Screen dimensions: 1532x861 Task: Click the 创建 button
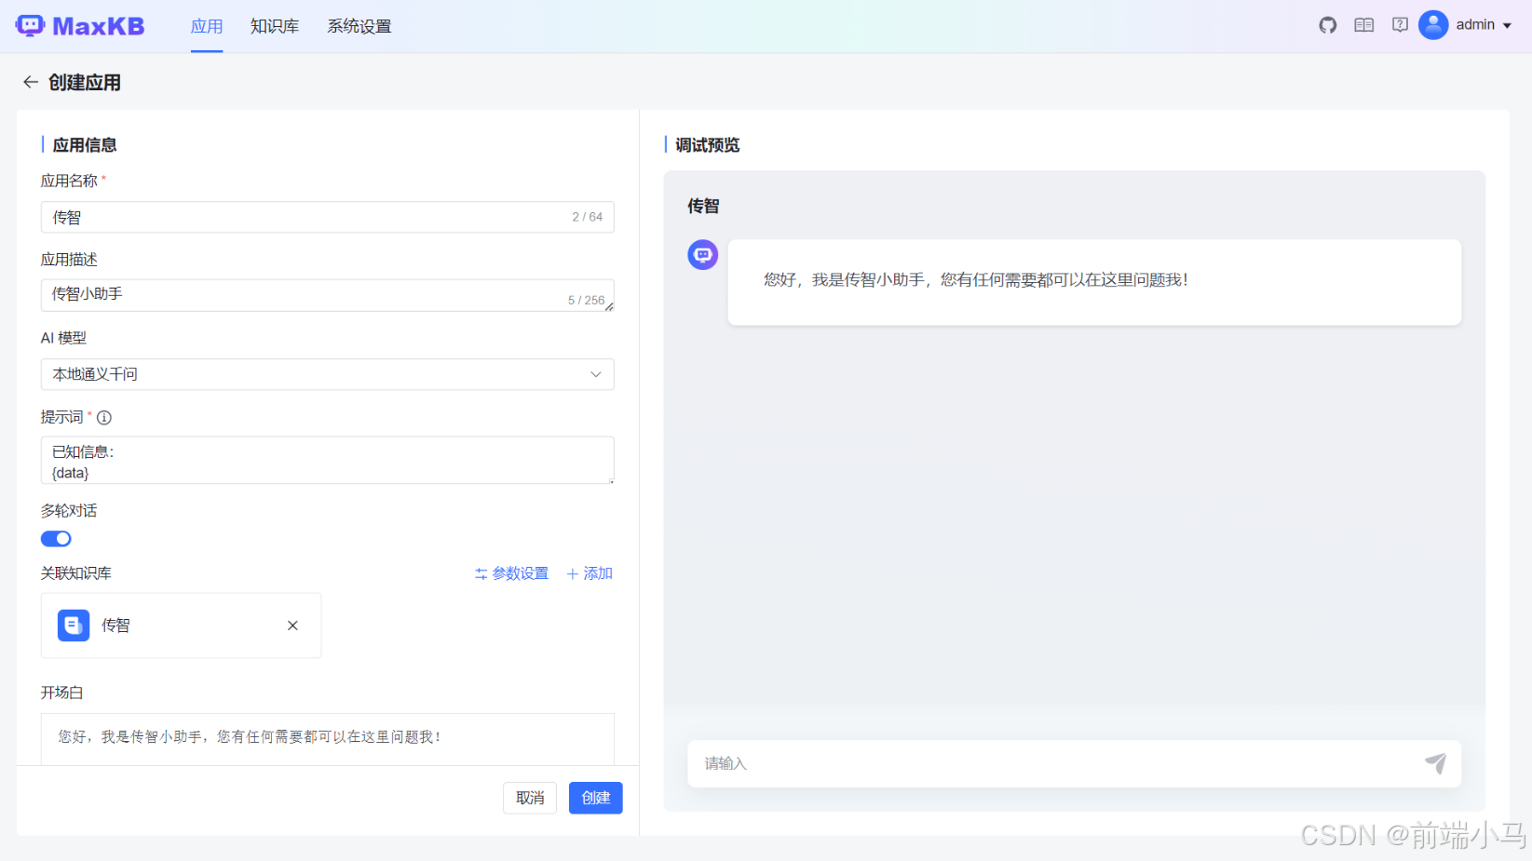596,798
